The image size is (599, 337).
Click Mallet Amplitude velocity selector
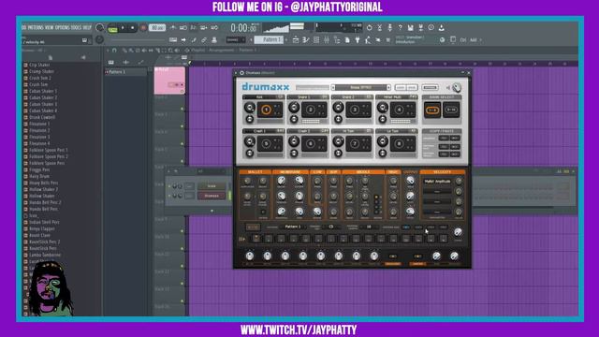[x=437, y=181]
